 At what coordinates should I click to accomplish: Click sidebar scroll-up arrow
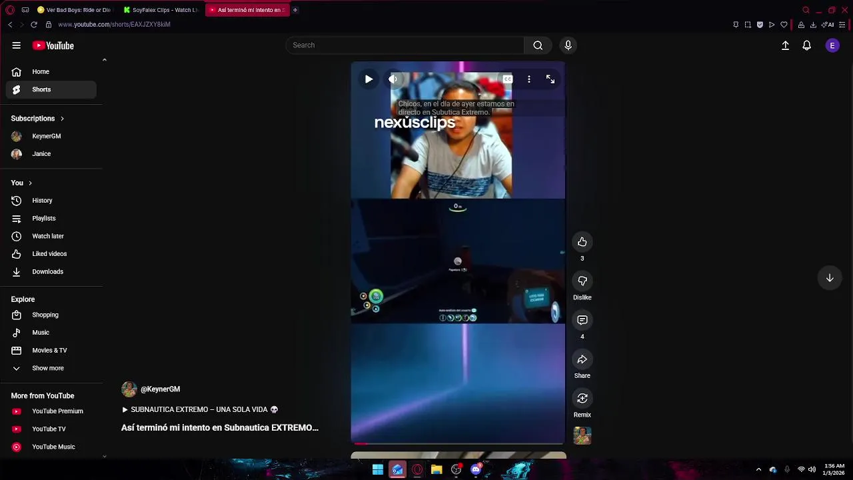click(104, 60)
